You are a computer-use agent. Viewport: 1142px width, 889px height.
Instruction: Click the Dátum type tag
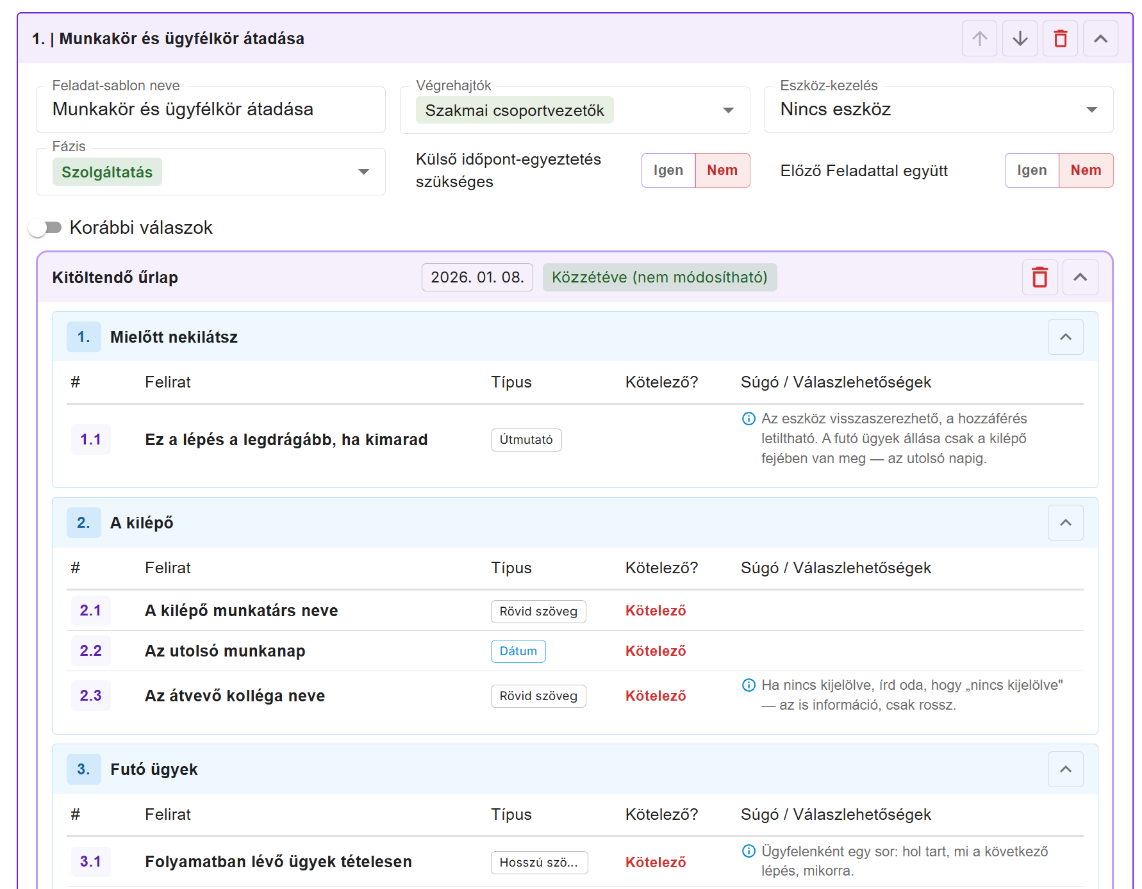tap(518, 651)
